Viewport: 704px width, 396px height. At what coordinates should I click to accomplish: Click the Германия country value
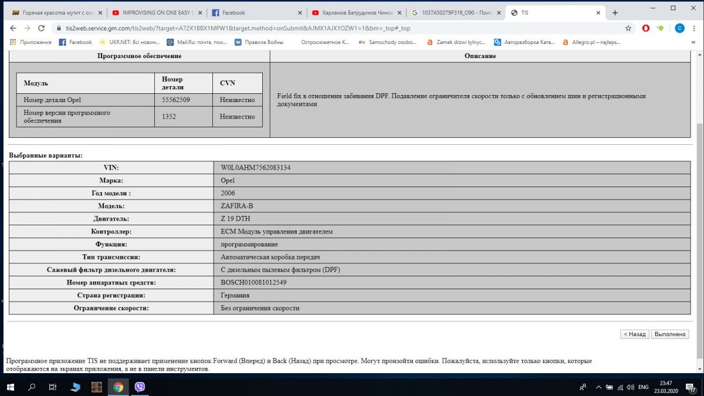pyautogui.click(x=235, y=295)
